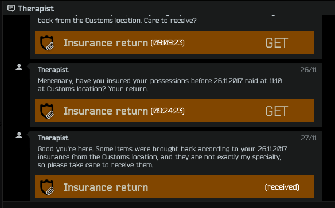Click the (09:09:23) timer on insurance return
335x208 pixels.
[167, 42]
